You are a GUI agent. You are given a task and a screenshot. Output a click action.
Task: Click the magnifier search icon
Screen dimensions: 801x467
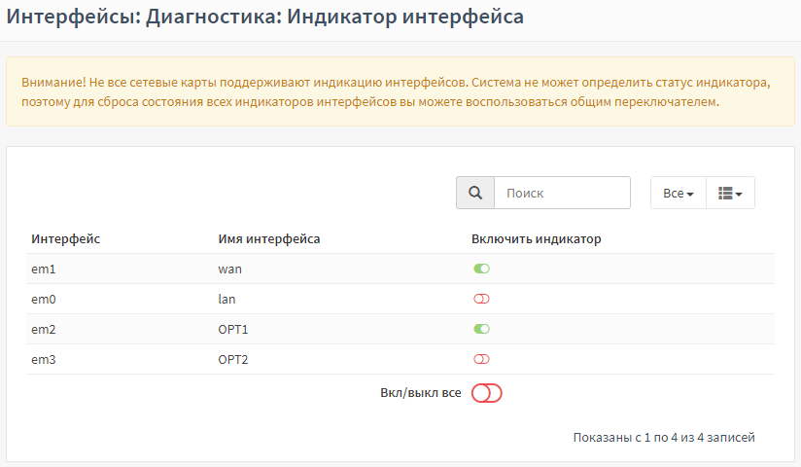[475, 193]
